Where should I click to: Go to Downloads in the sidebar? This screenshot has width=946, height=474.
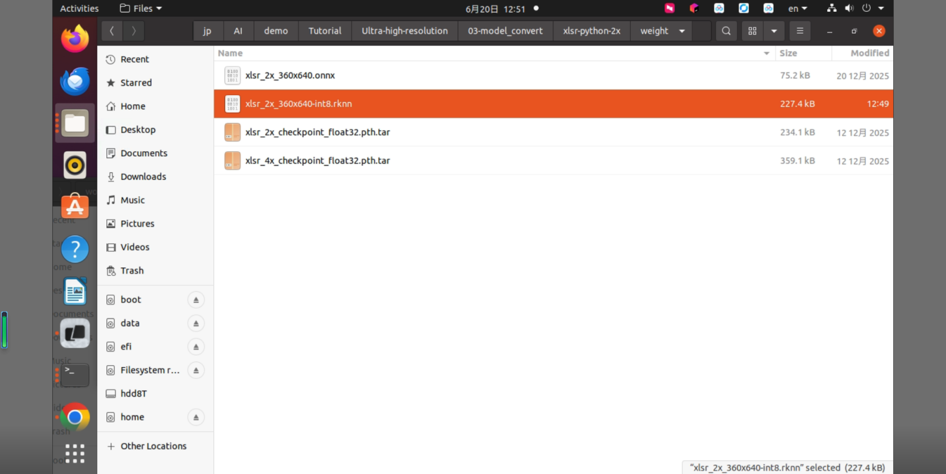[143, 177]
